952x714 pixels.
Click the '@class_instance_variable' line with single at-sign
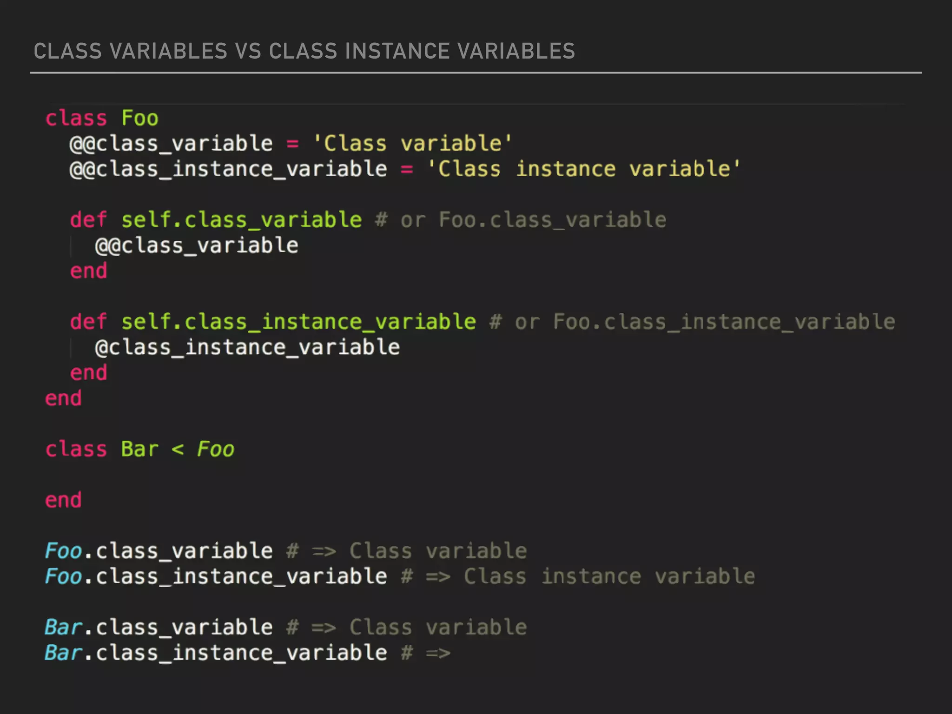pos(247,347)
